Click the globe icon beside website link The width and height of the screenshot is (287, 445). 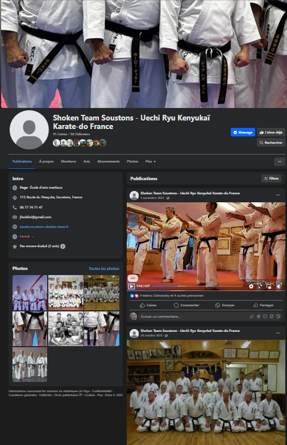pyautogui.click(x=15, y=227)
